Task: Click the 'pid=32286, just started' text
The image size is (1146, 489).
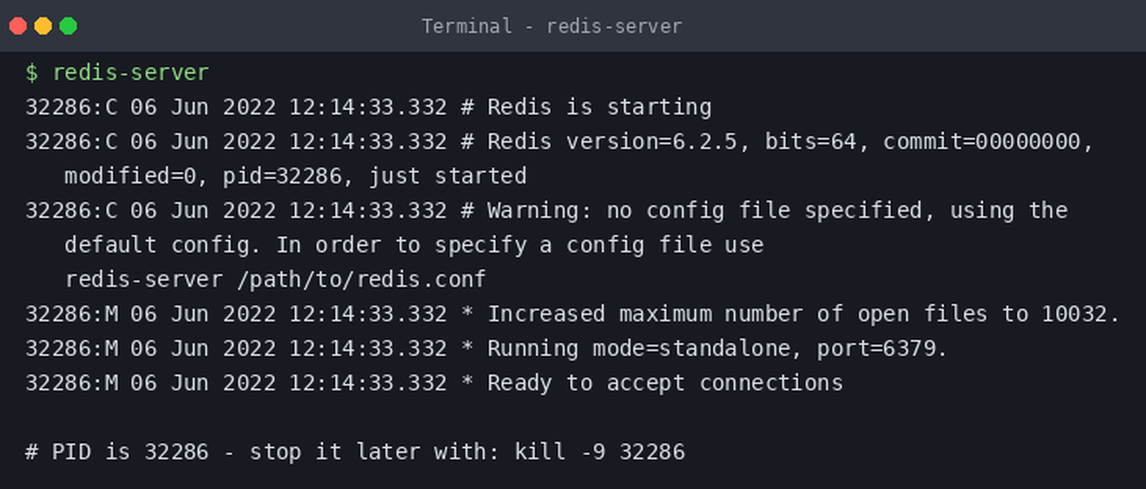Action: pos(375,176)
